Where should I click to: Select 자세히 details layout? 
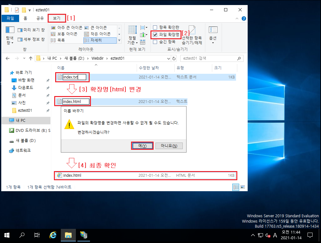coord(100,40)
